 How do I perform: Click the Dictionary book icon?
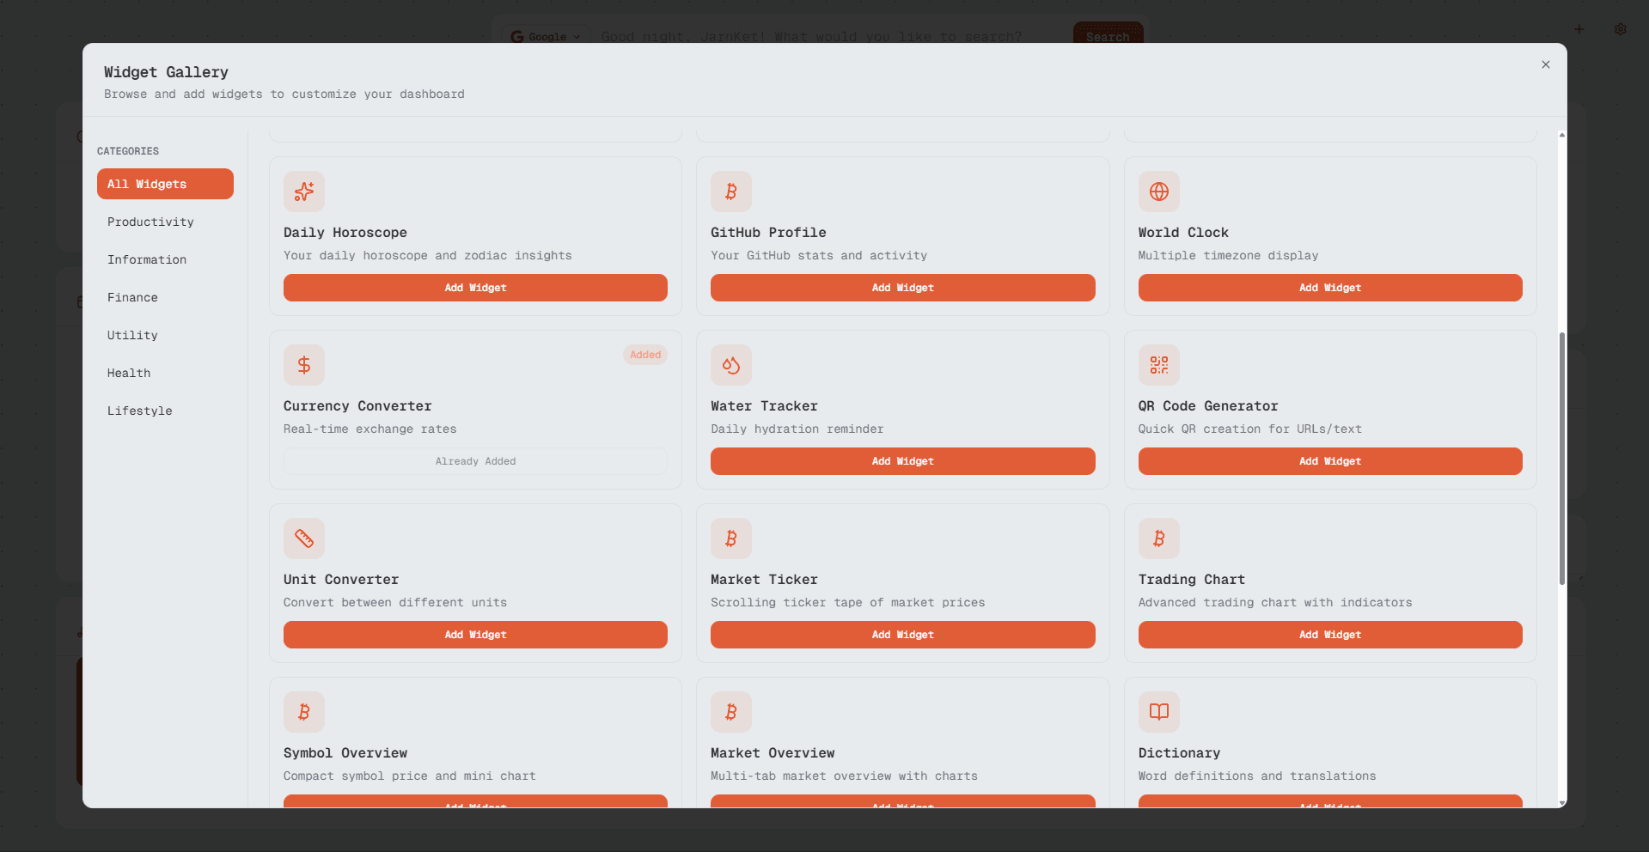coord(1158,711)
